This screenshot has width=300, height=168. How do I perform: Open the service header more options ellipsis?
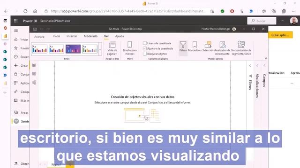282,21
